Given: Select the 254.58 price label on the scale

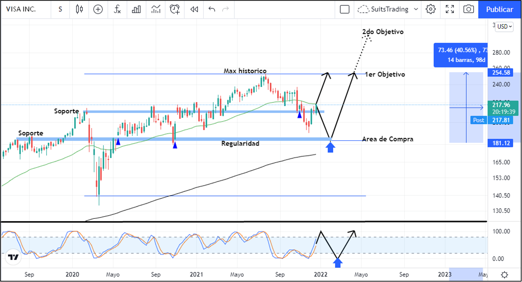Looking at the screenshot, I should pos(500,72).
